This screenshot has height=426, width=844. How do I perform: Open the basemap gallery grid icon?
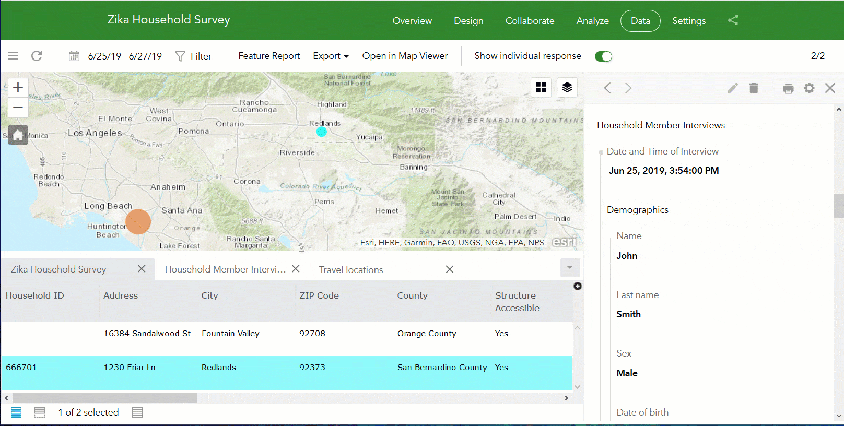coord(541,87)
